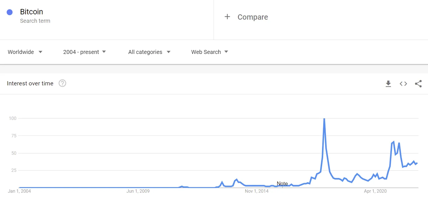Screen dimensions: 428x207
Task: Open the embed code icon
Action: 403,84
